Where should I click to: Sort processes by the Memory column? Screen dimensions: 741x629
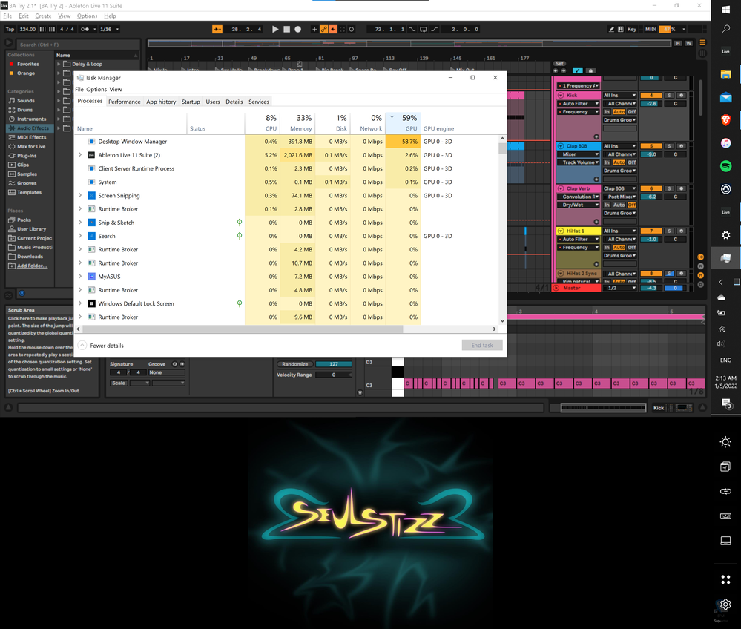[x=297, y=122]
